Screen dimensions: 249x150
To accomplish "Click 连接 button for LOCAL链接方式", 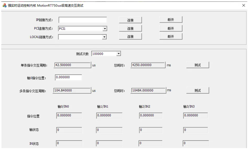I will (x=130, y=37).
